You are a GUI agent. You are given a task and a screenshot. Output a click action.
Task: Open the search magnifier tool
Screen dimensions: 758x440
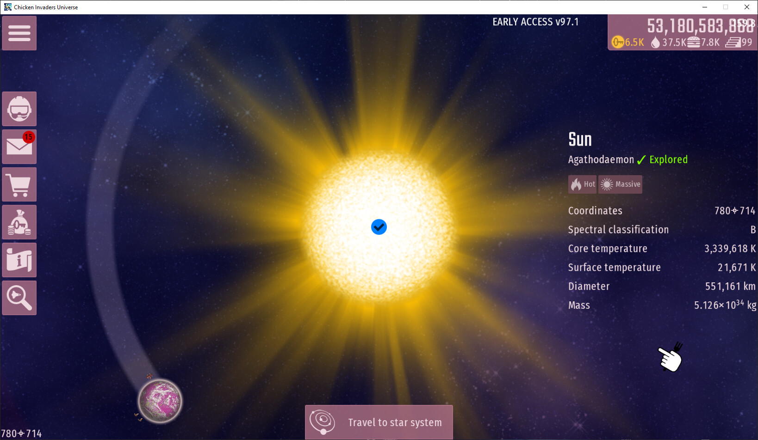click(x=19, y=298)
